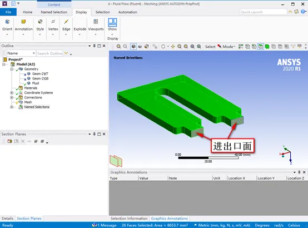Viewport: 308px width, 228px height.
Task: Click the Geometry tree node
Action: [31, 69]
